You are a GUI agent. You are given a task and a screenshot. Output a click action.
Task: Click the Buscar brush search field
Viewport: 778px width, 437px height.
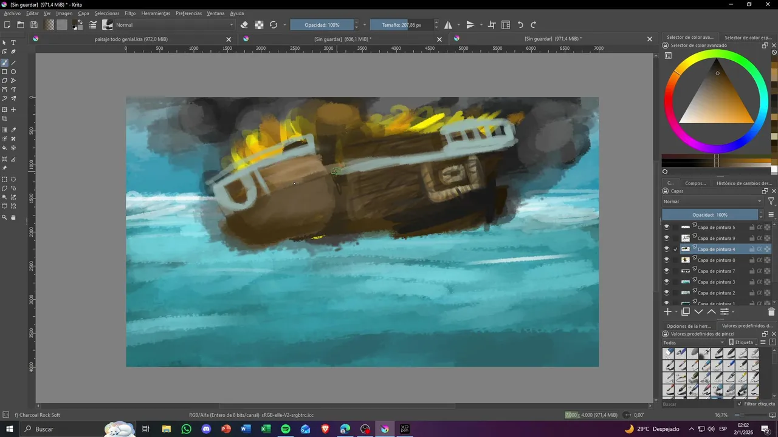pyautogui.click(x=698, y=404)
